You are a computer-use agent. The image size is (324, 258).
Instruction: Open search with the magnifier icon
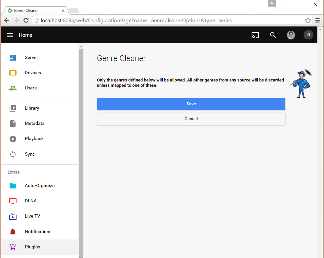[273, 35]
